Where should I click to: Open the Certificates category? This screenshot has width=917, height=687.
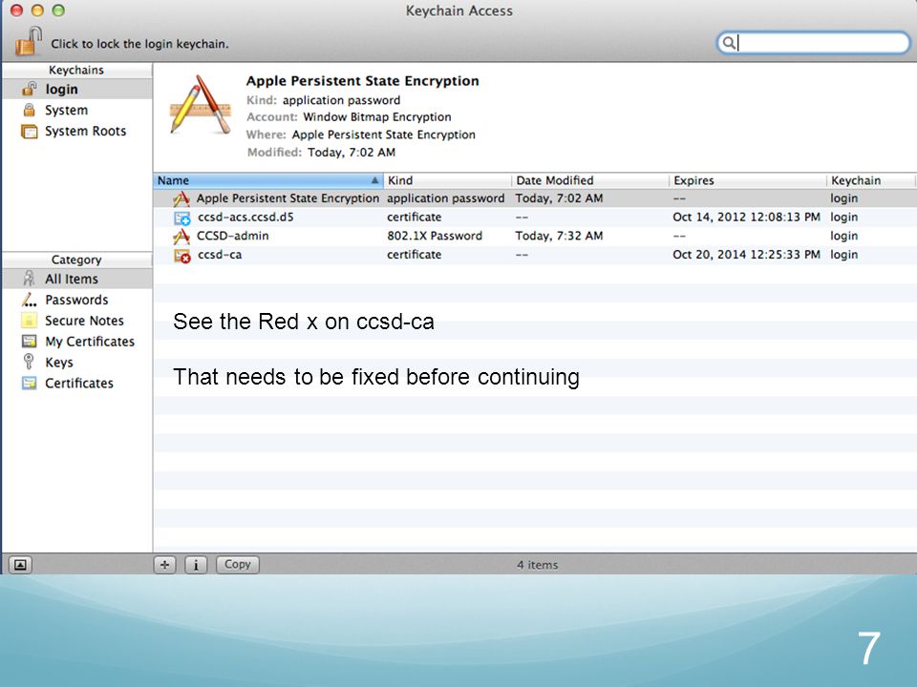(x=77, y=384)
